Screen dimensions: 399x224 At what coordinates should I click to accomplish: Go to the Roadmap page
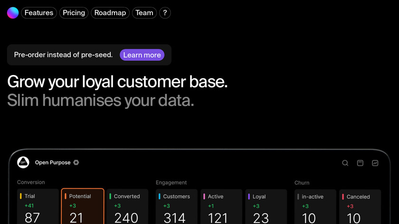[110, 13]
